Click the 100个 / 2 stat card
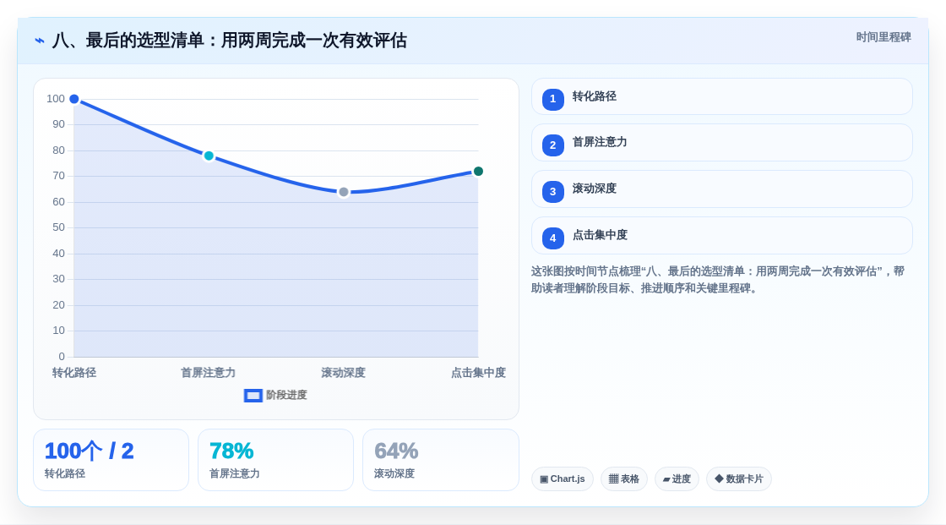946x525 pixels. (111, 460)
